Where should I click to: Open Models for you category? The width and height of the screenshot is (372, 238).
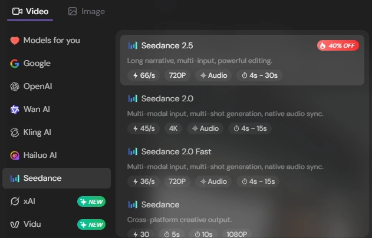57,40
